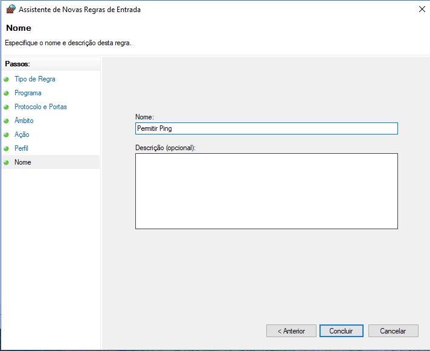Go to the Tipo de Regra step

[x=35, y=79]
